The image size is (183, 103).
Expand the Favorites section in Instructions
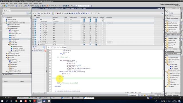pos(166,16)
